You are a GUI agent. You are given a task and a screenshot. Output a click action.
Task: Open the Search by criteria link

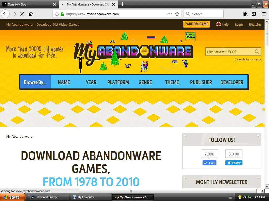coord(248,59)
